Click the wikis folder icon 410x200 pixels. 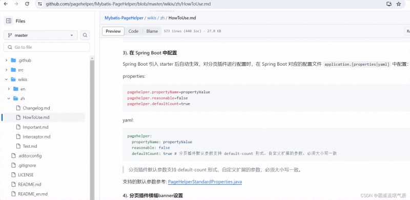[14, 79]
